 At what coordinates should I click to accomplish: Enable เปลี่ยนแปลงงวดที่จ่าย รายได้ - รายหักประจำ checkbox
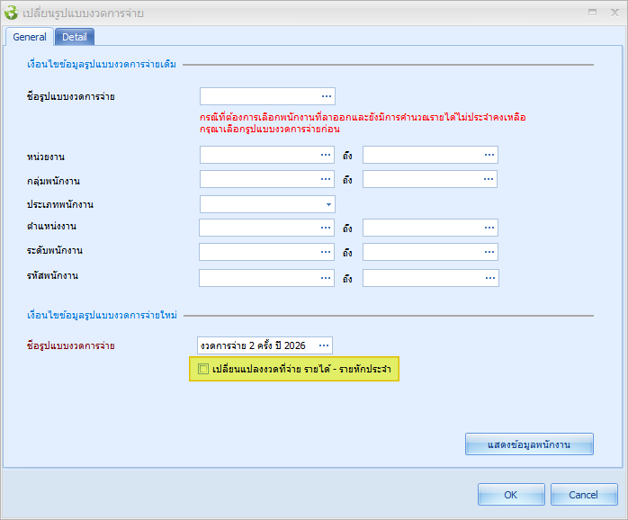click(203, 369)
